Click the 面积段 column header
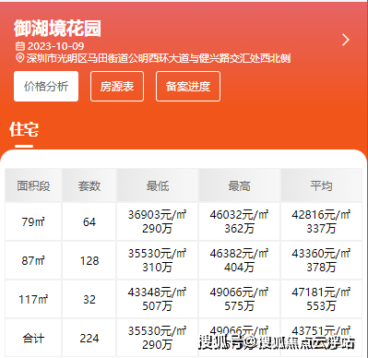The width and height of the screenshot is (368, 358). tap(33, 185)
